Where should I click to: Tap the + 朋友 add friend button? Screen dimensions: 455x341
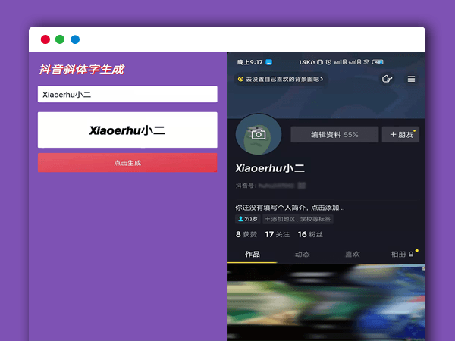pyautogui.click(x=401, y=134)
